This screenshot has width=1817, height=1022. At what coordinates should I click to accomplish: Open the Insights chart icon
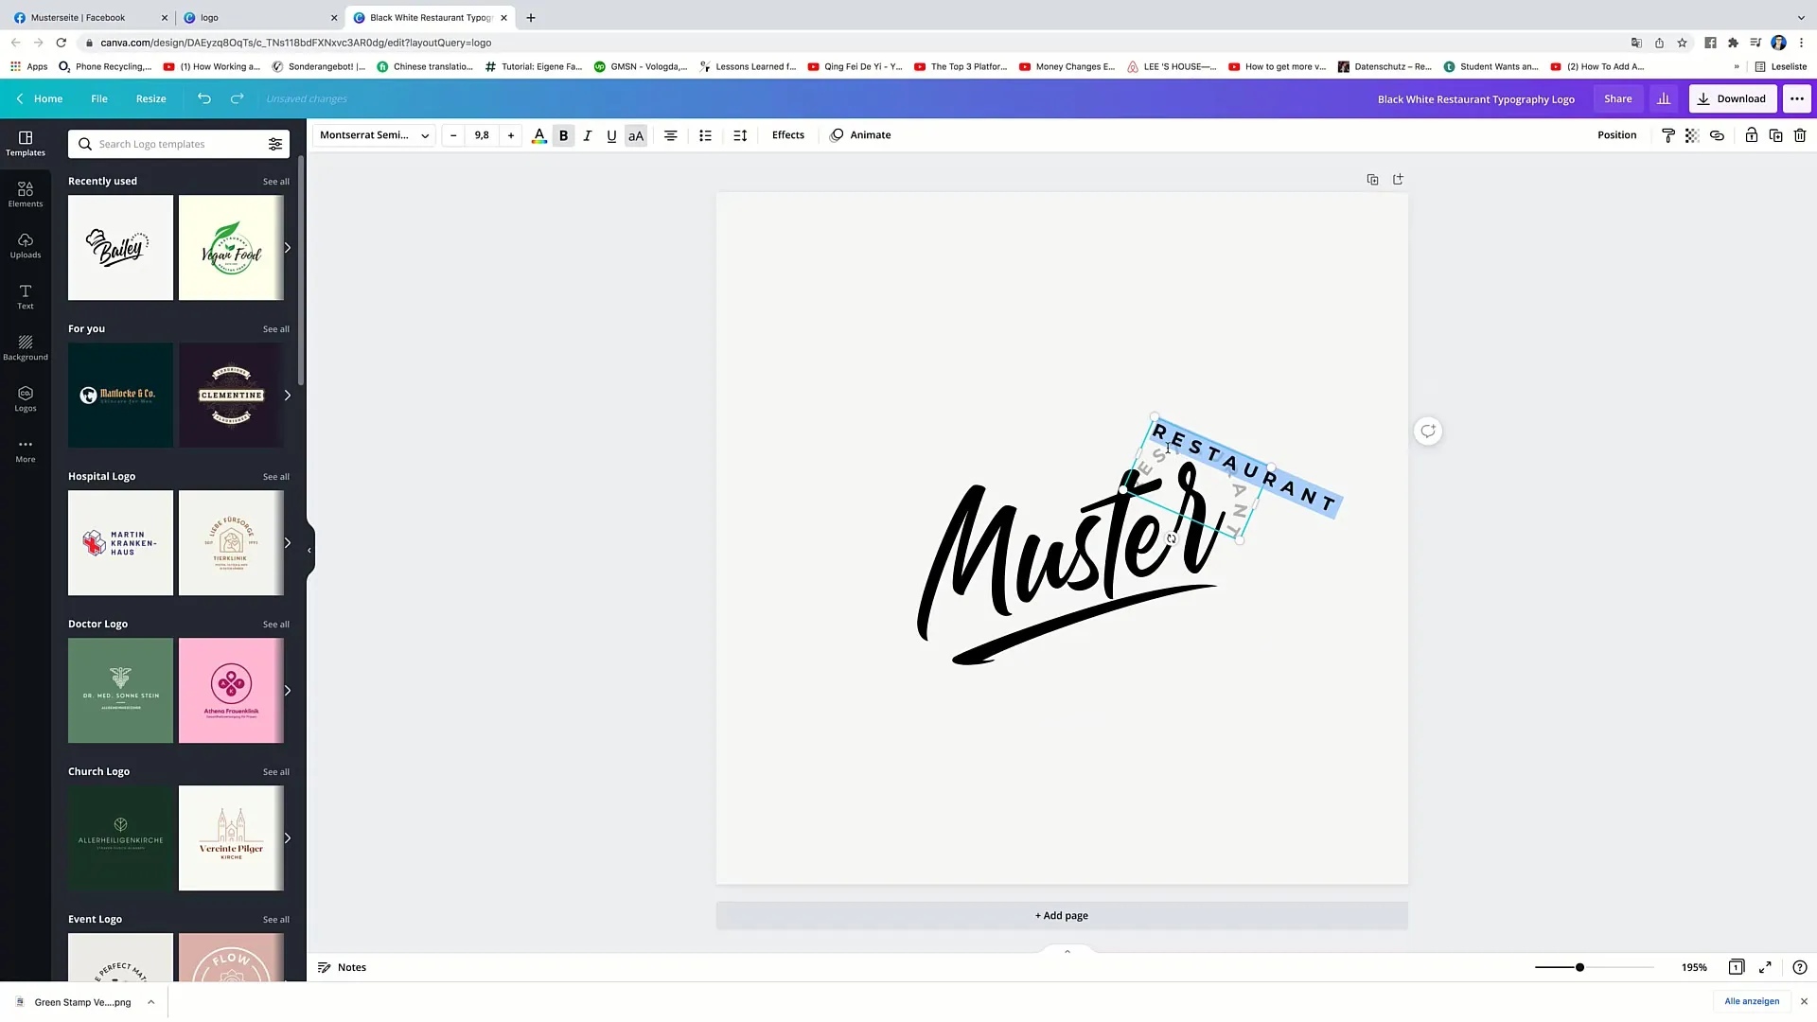pyautogui.click(x=1664, y=98)
